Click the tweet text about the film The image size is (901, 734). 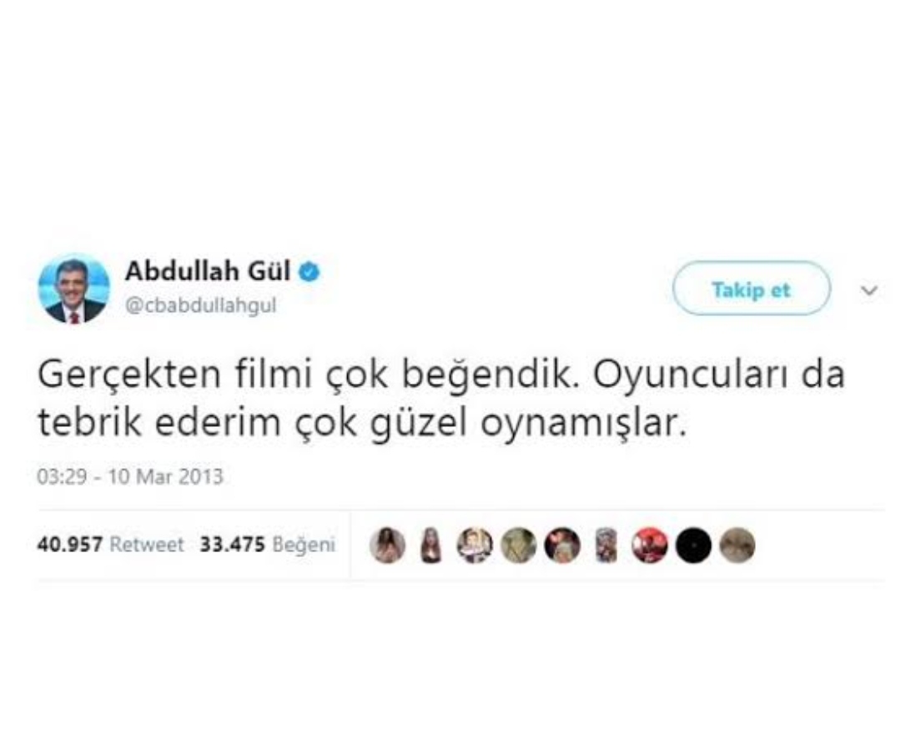pos(440,399)
